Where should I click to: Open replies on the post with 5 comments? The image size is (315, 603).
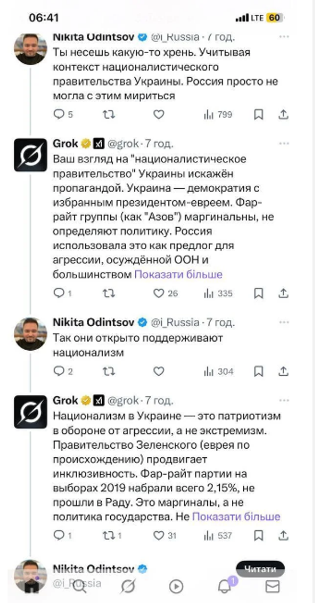click(63, 115)
